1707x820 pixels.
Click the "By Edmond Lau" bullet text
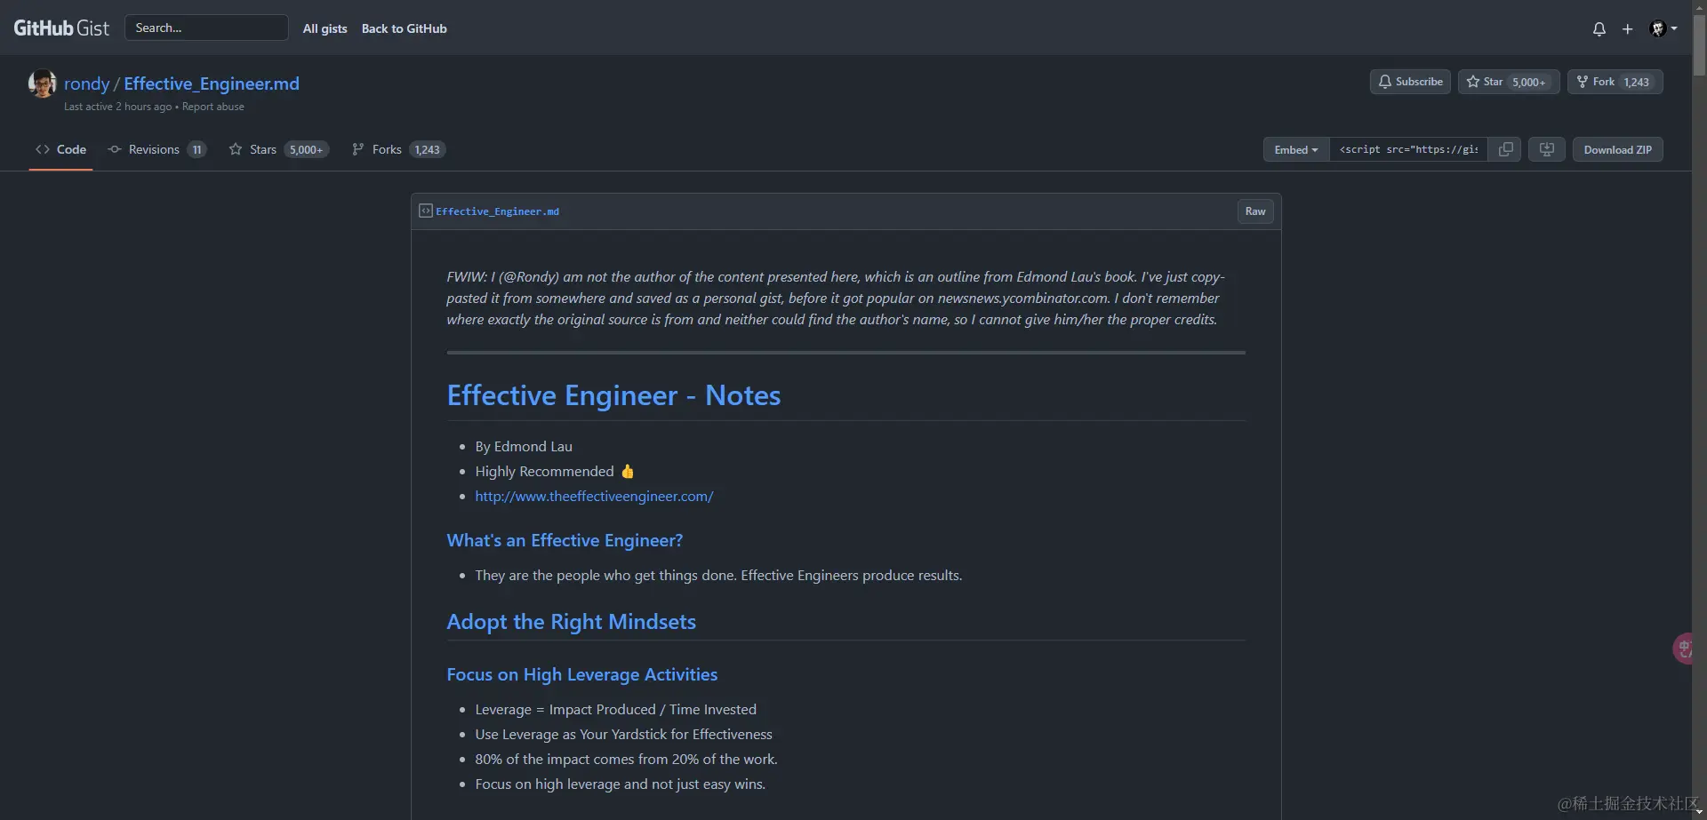click(524, 447)
